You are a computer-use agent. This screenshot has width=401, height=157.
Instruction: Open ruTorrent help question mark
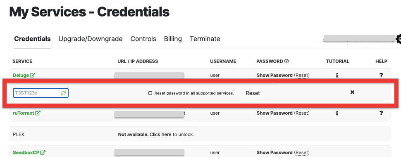click(381, 113)
